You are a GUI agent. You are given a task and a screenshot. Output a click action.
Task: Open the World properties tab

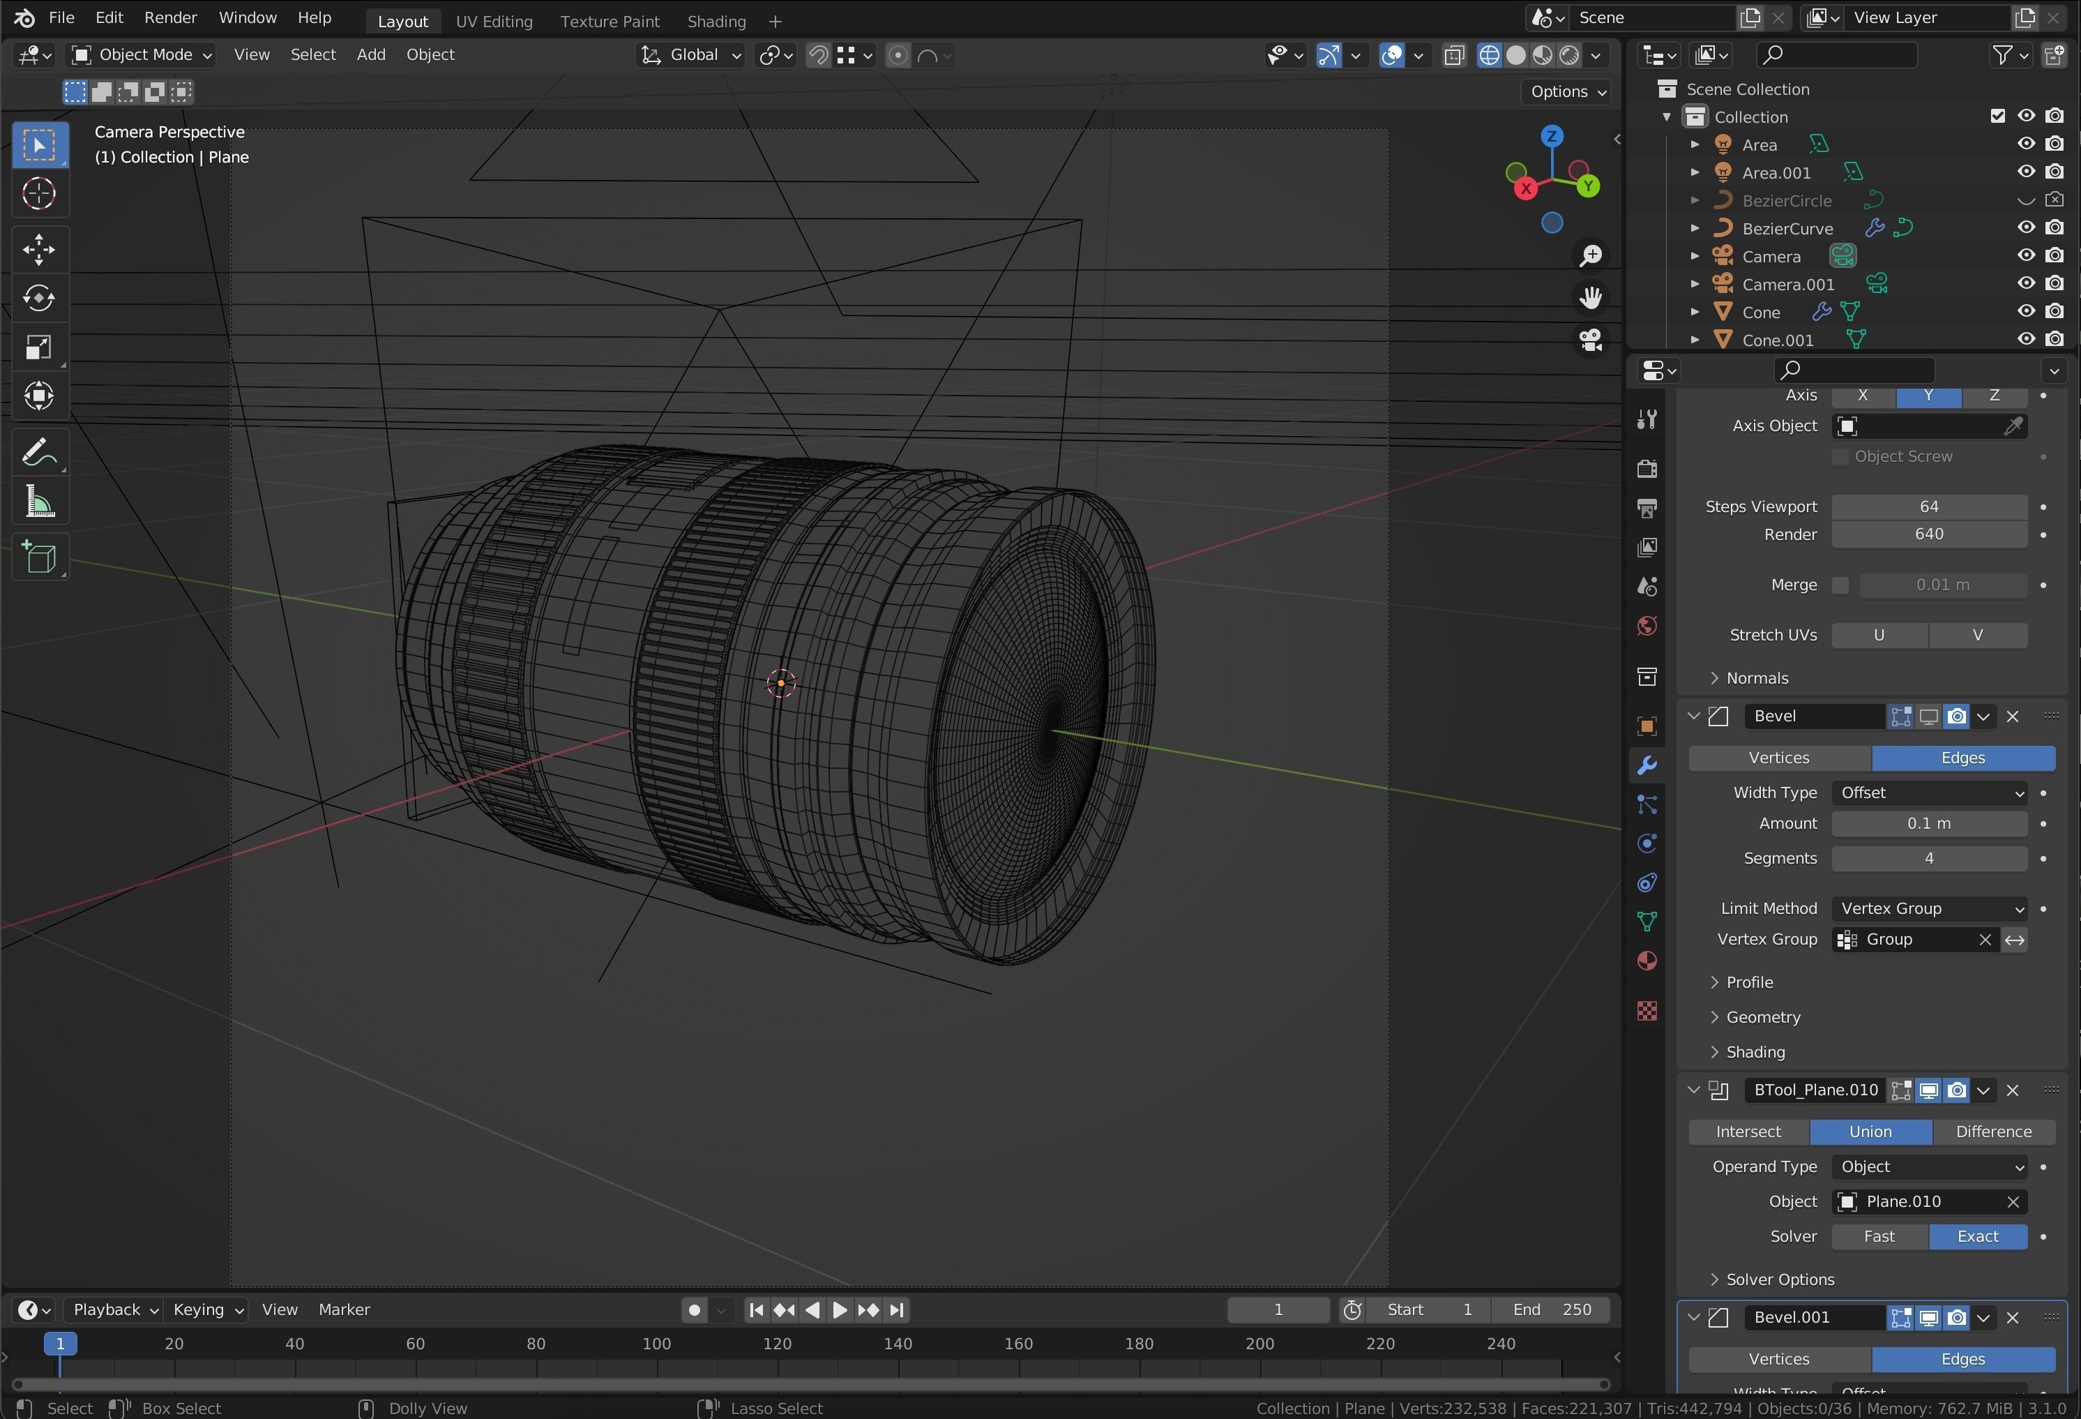pyautogui.click(x=1647, y=625)
